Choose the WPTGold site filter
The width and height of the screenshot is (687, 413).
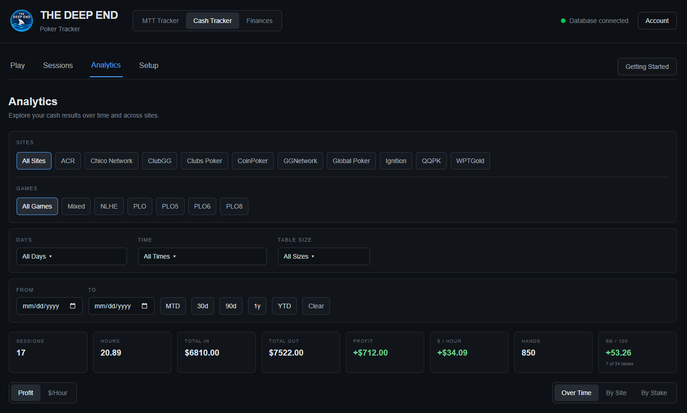point(470,161)
